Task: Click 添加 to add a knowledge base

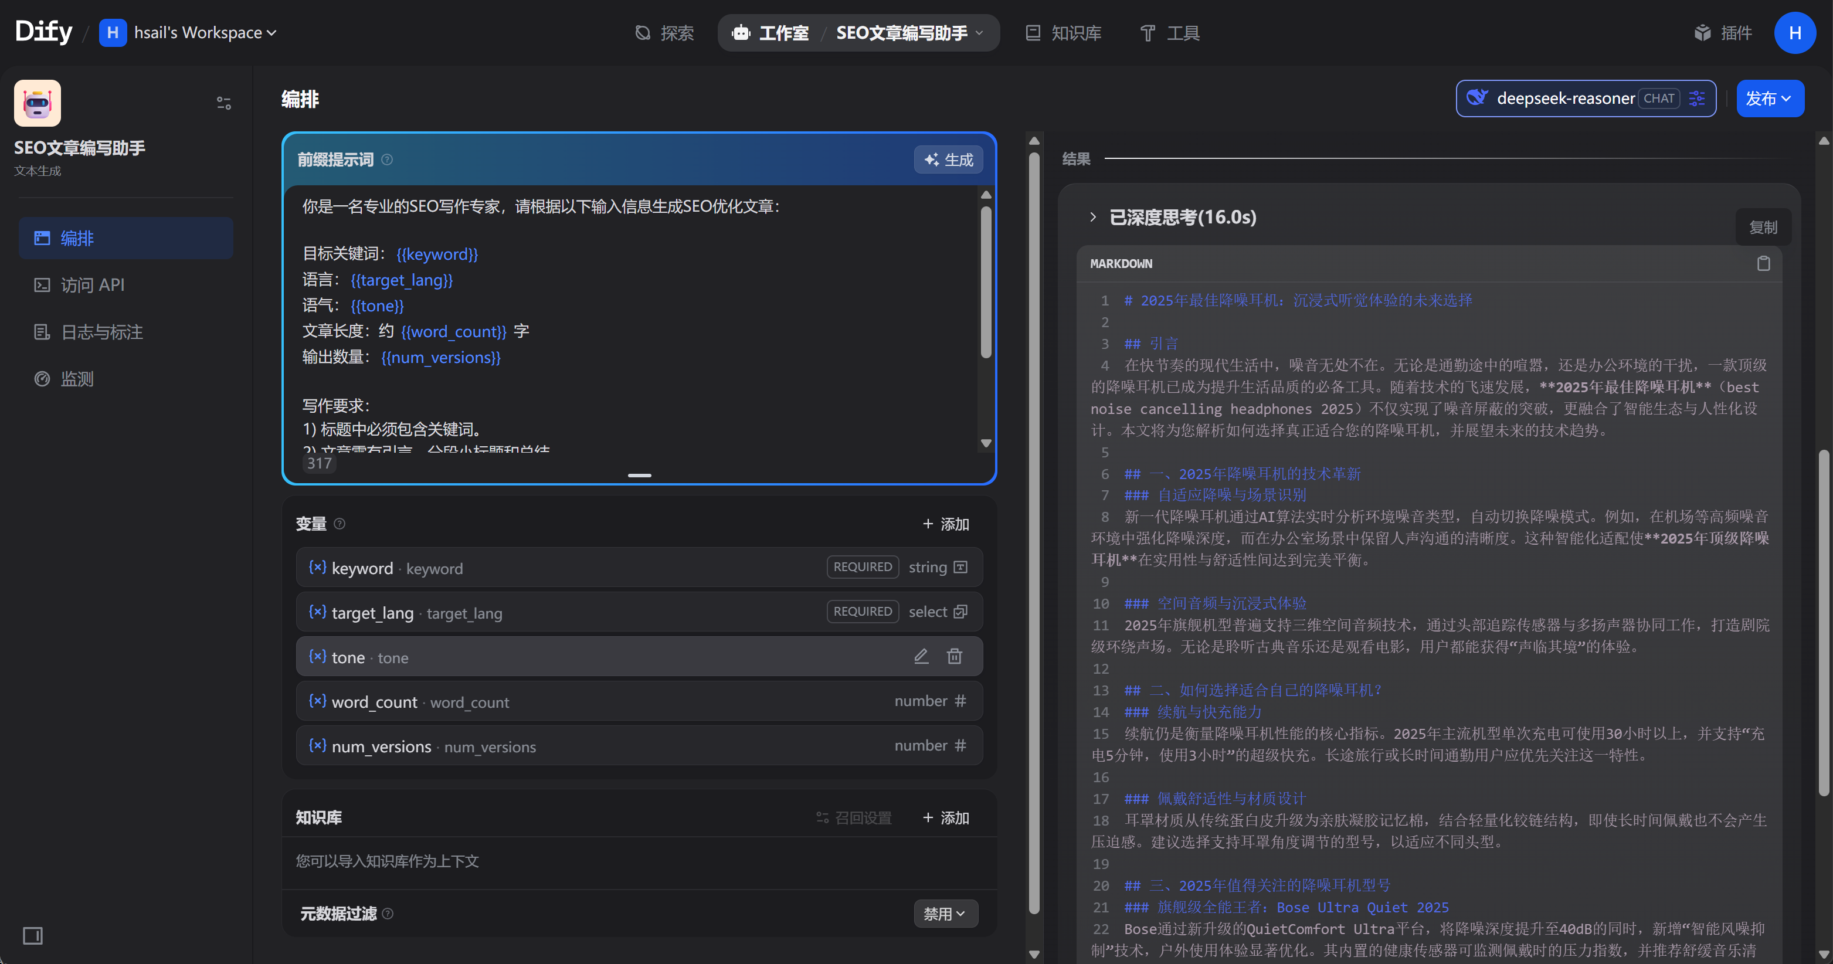Action: tap(946, 817)
